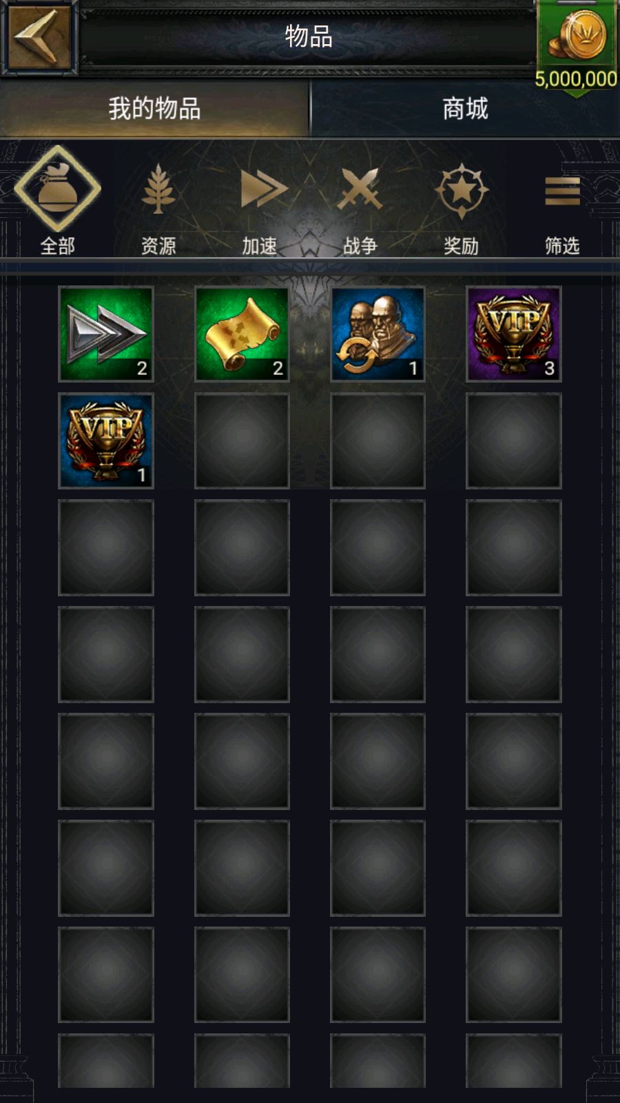Viewport: 620px width, 1103px height.
Task: Open the 筛选 filter menu
Action: pyautogui.click(x=562, y=208)
